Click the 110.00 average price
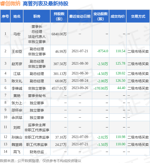This screenshot has height=163, width=150. 120,144
